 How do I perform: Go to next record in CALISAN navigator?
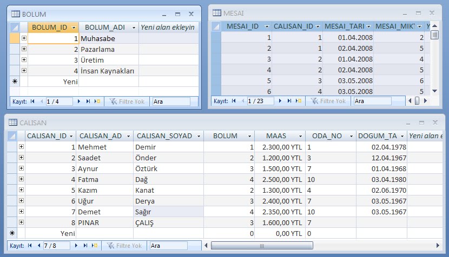pos(76,245)
